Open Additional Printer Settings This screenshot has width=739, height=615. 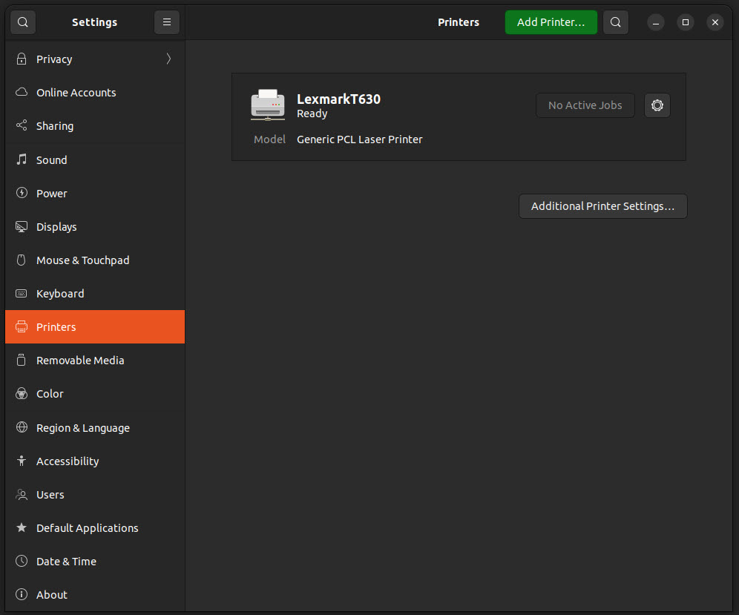[x=602, y=206]
